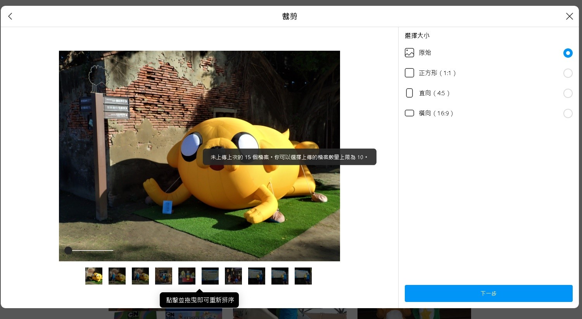Pick the ninth thumbnail in the strip
The image size is (582, 319).
280,276
